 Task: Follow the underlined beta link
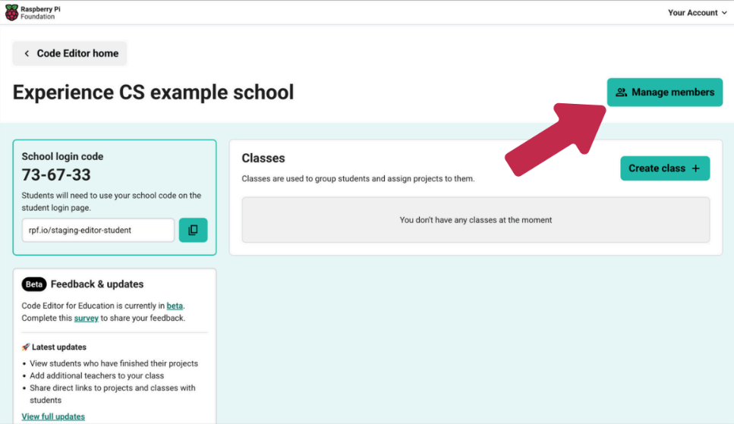(x=175, y=306)
